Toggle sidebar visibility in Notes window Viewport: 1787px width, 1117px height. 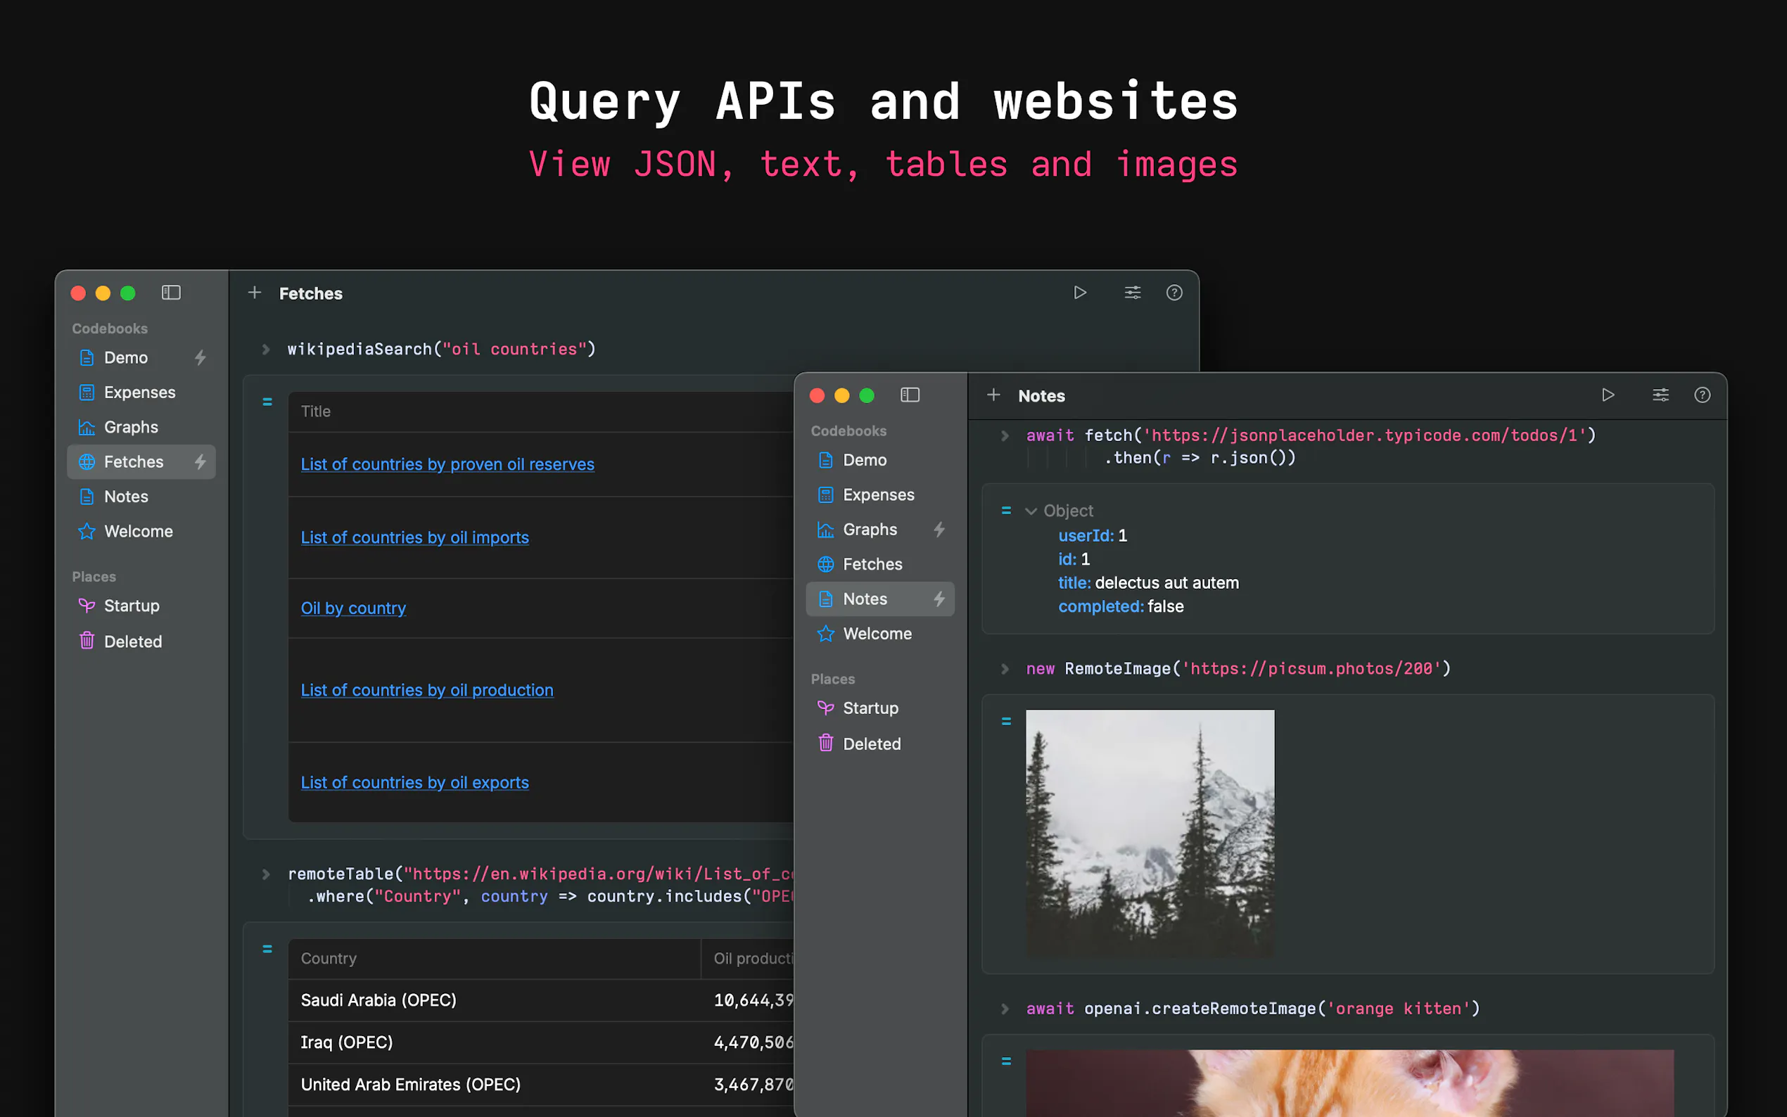[x=910, y=395]
